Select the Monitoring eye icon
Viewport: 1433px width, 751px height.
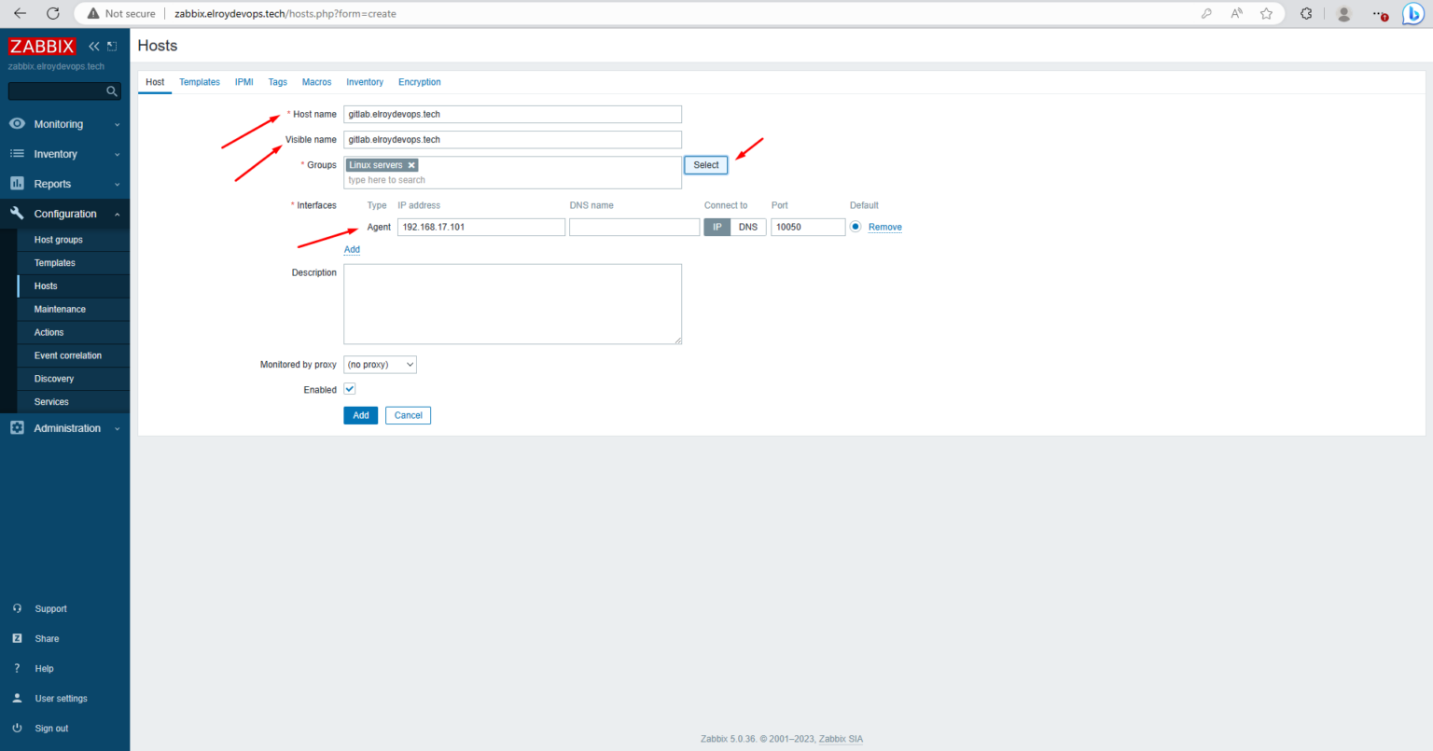click(16, 123)
